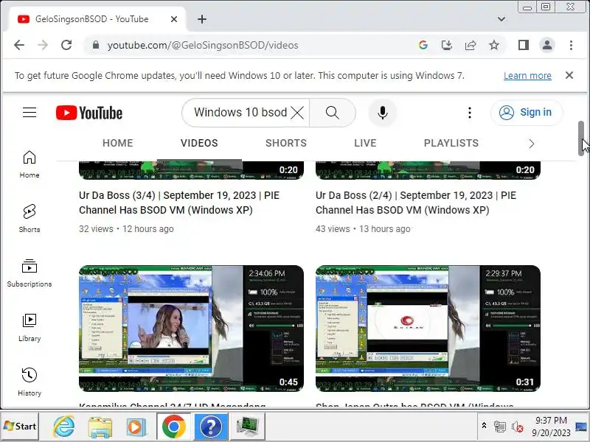Dismiss the Chrome update notification bar

[x=569, y=75]
